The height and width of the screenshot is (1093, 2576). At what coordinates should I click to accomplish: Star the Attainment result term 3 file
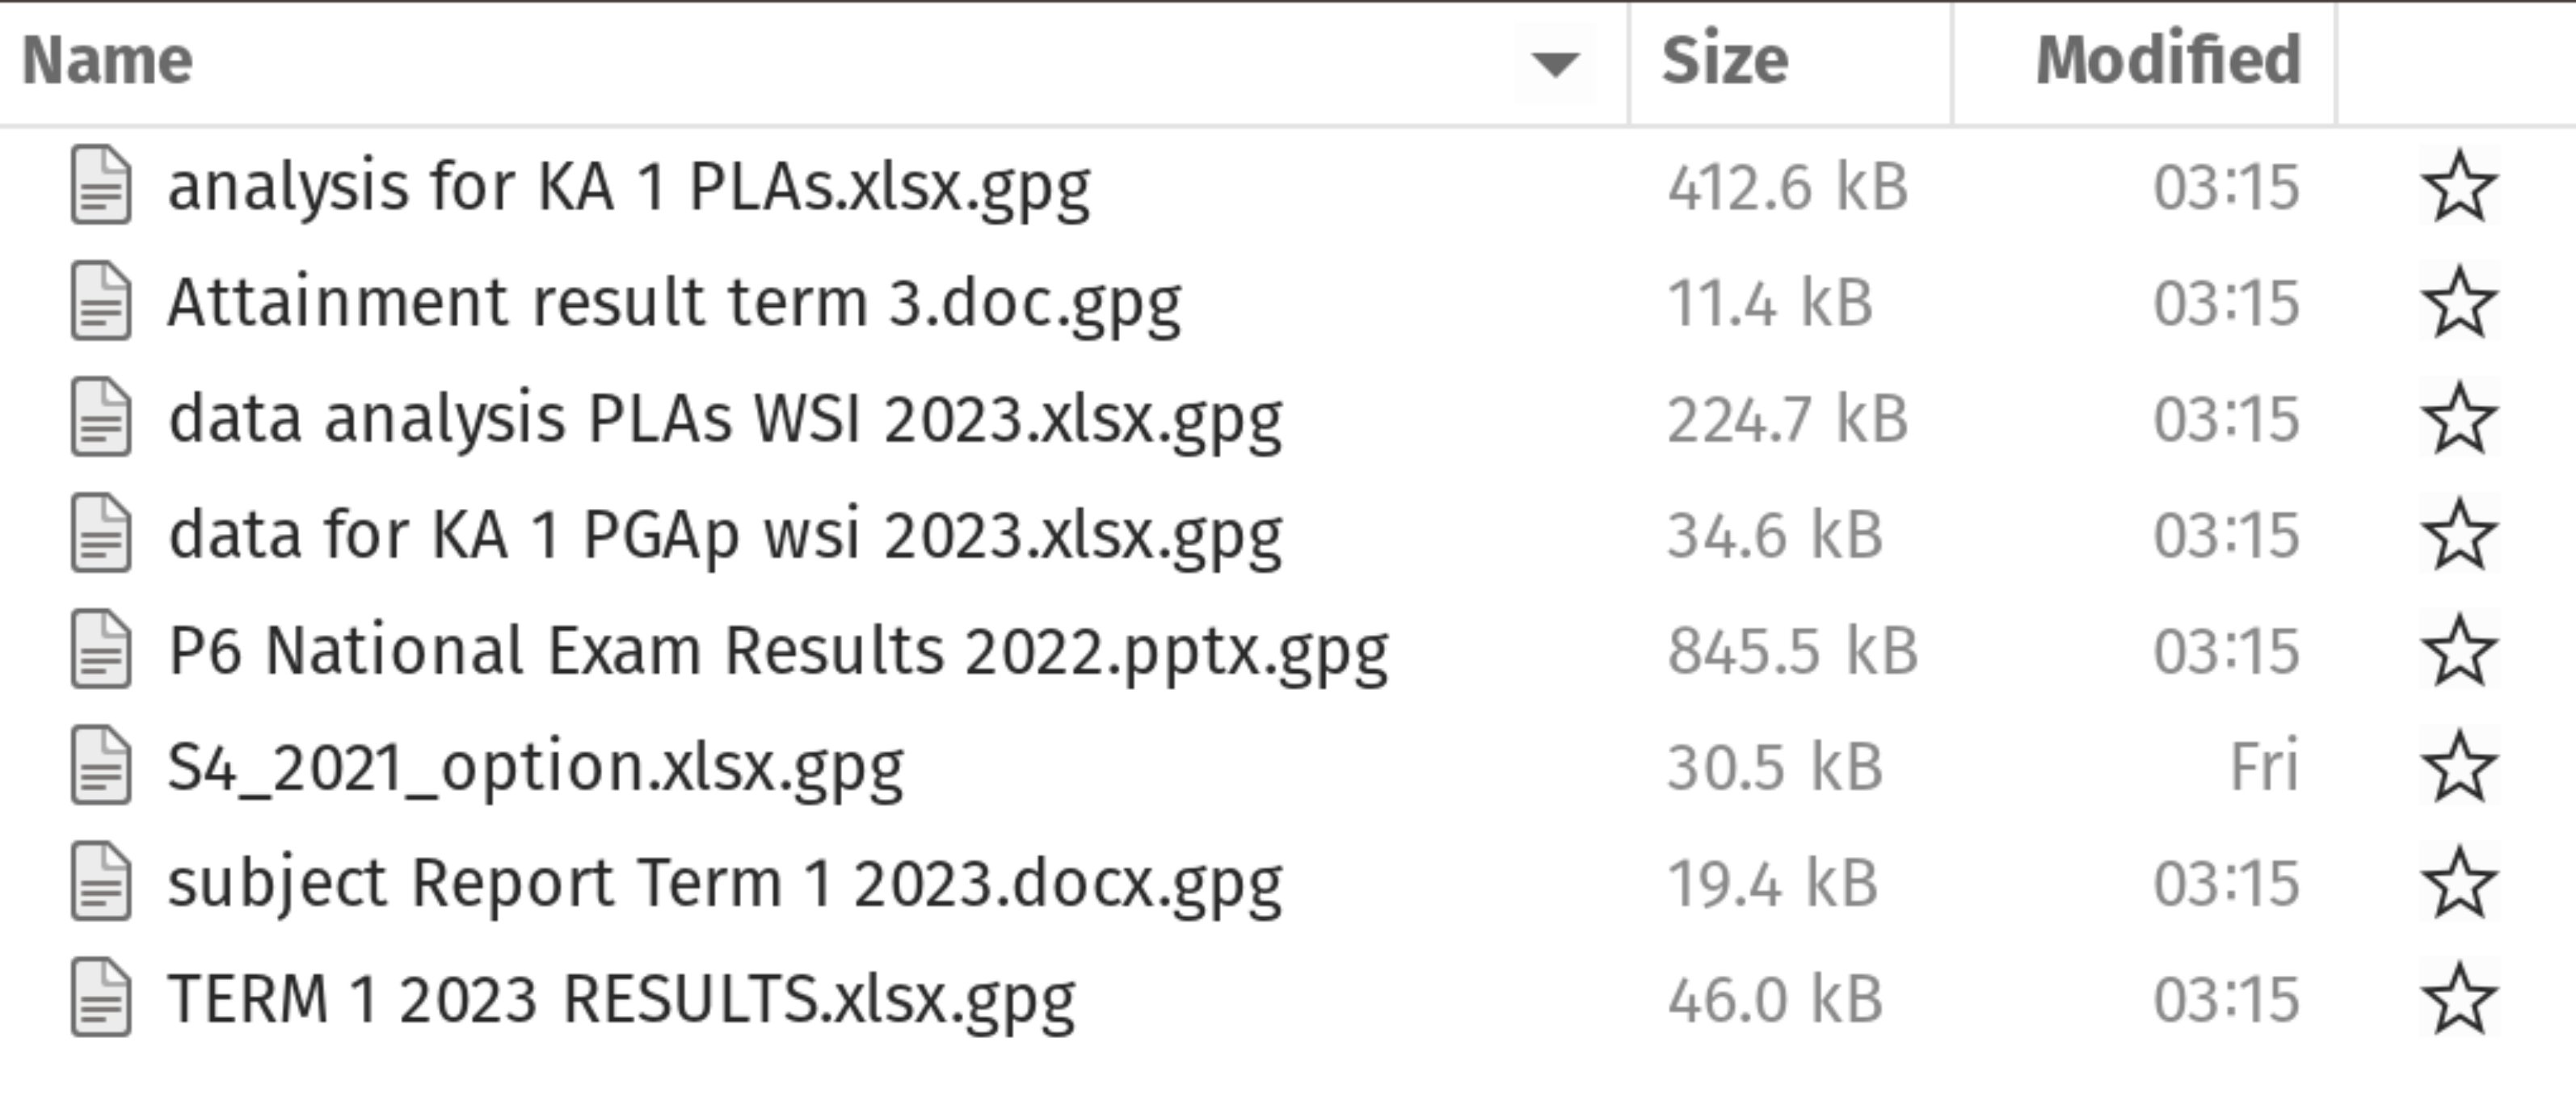click(x=2459, y=302)
